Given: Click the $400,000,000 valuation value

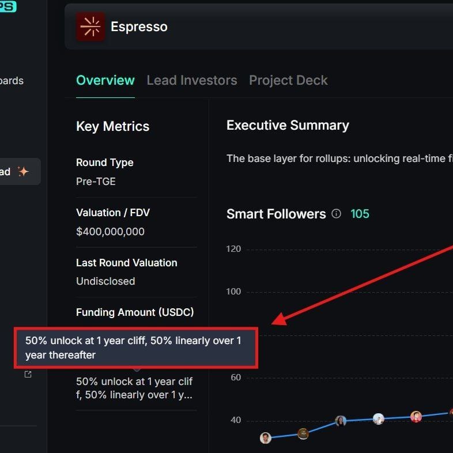Looking at the screenshot, I should (x=110, y=232).
